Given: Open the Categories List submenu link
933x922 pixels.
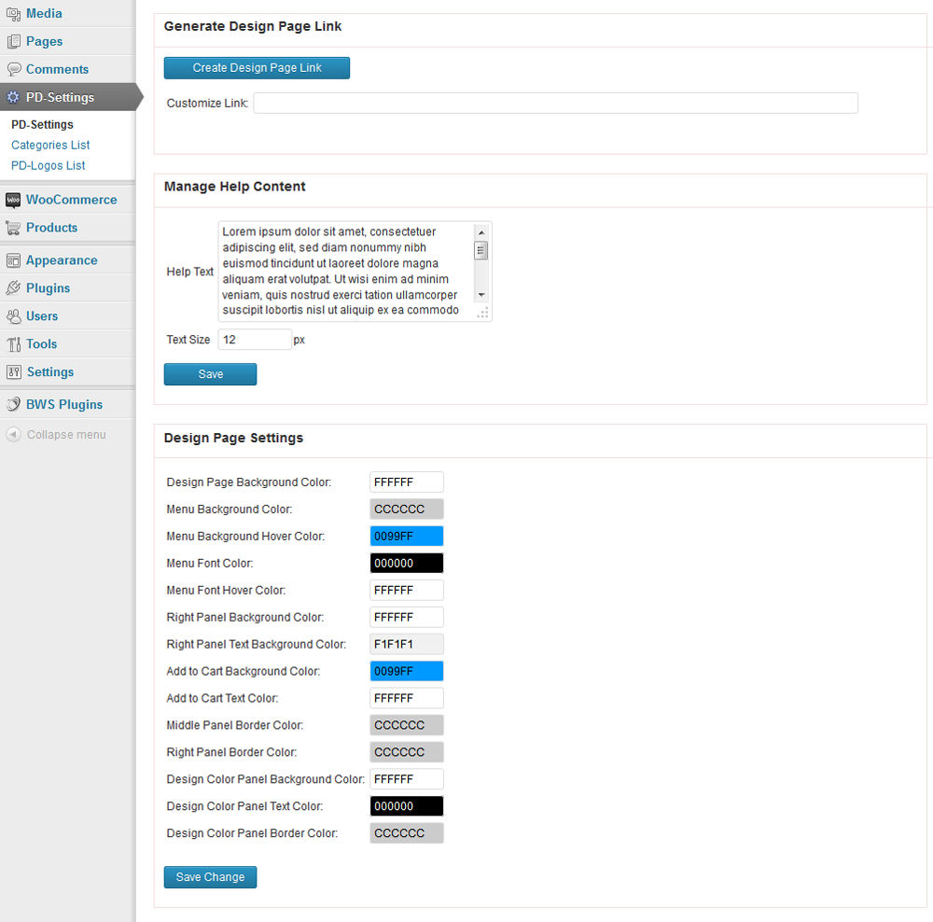Looking at the screenshot, I should (50, 146).
